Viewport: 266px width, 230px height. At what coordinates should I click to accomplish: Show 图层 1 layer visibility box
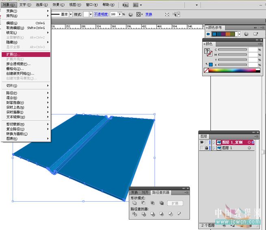click(x=202, y=148)
